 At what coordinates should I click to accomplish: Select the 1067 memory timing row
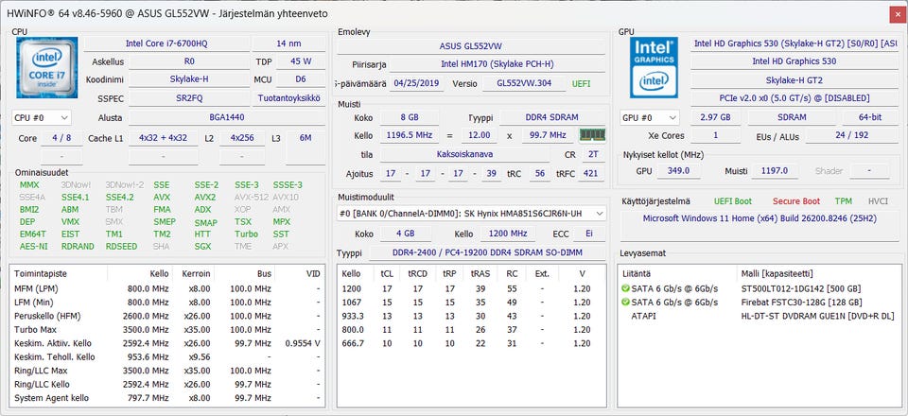(471, 303)
